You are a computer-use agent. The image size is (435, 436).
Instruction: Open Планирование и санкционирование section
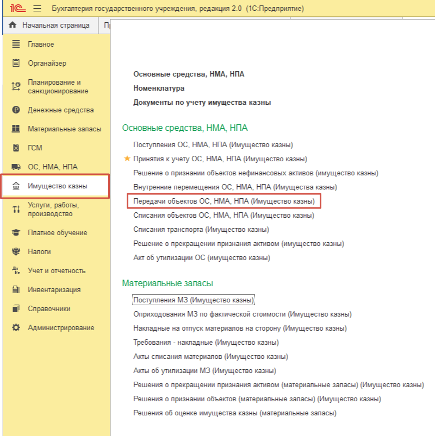tap(58, 86)
